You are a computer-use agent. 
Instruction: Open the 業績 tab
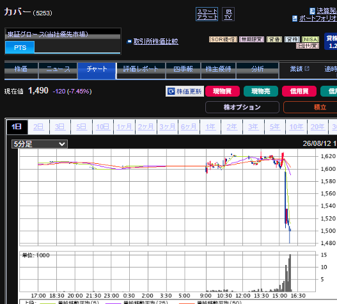(297, 69)
